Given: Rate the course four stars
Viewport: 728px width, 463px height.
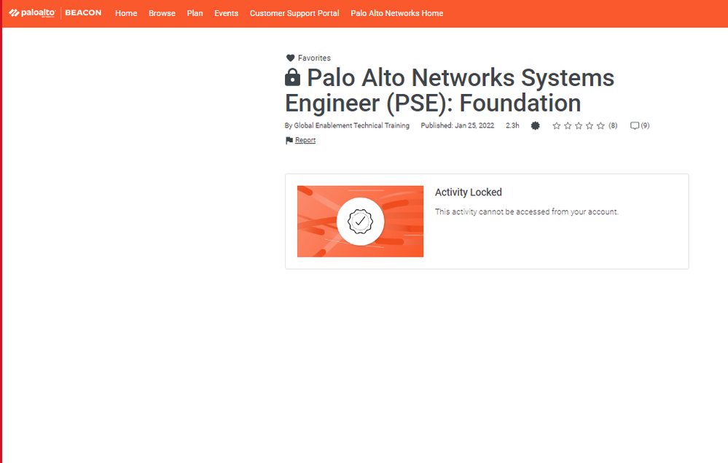Looking at the screenshot, I should 590,126.
